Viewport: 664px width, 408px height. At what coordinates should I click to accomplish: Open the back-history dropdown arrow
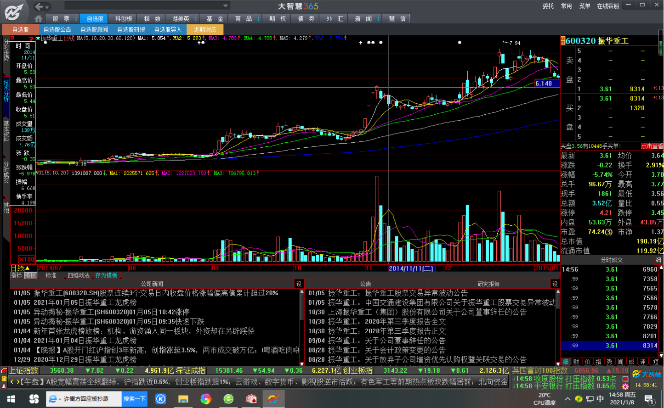(x=47, y=7)
